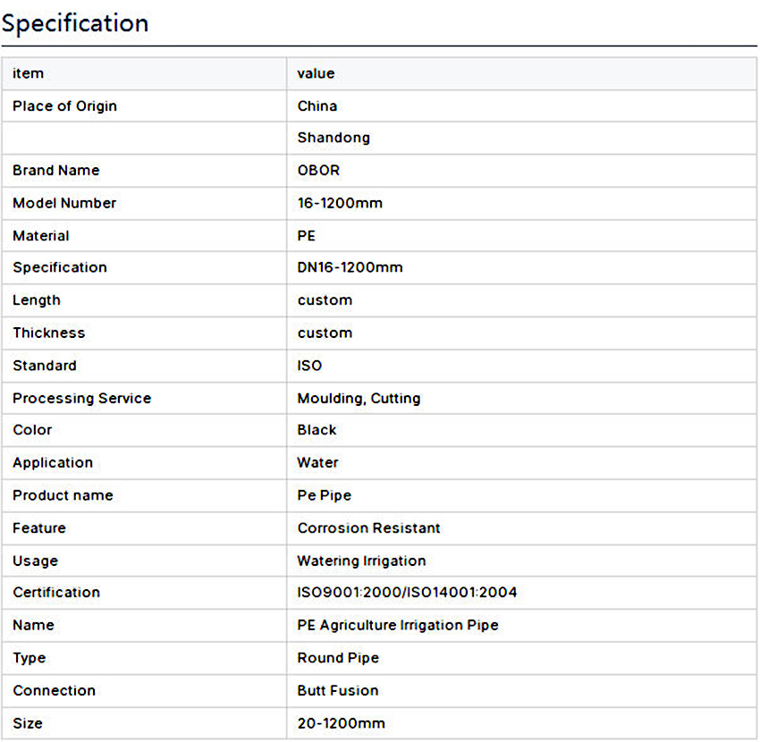Click the Color value 'Black'
The image size is (760, 742).
317,430
